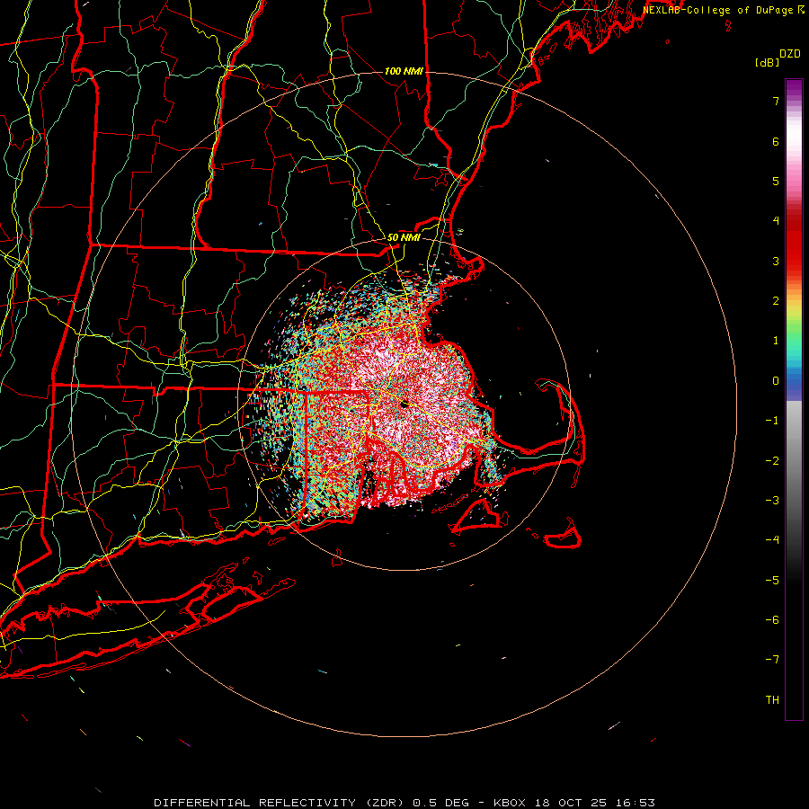Click the '-4' value on the color scale

point(772,540)
